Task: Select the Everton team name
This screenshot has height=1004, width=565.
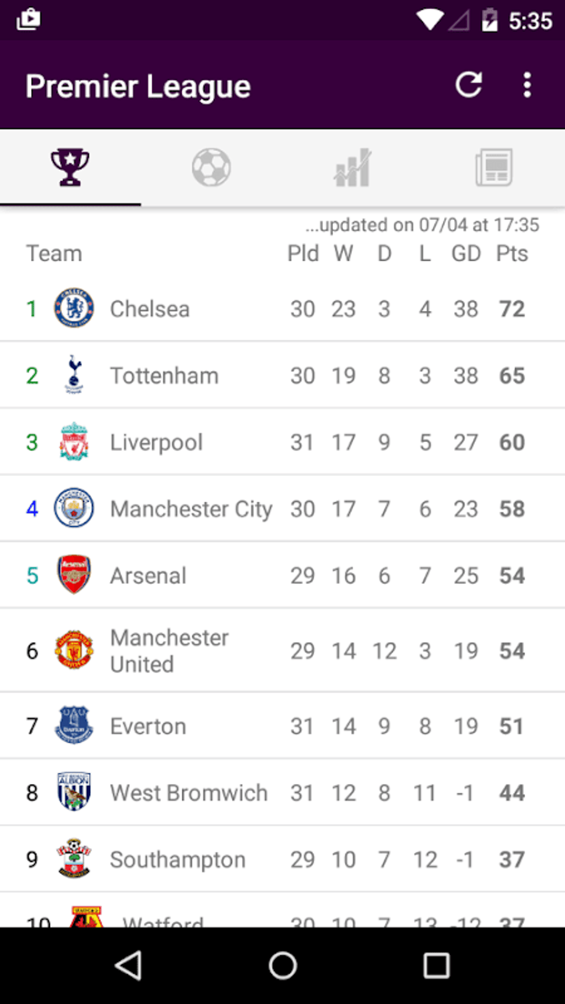Action: click(148, 726)
